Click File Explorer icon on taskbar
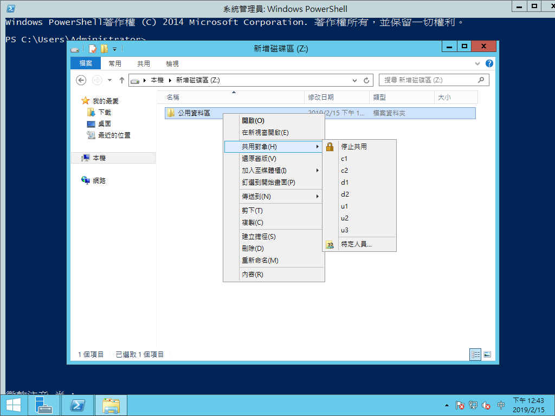555x416 pixels. (x=111, y=405)
